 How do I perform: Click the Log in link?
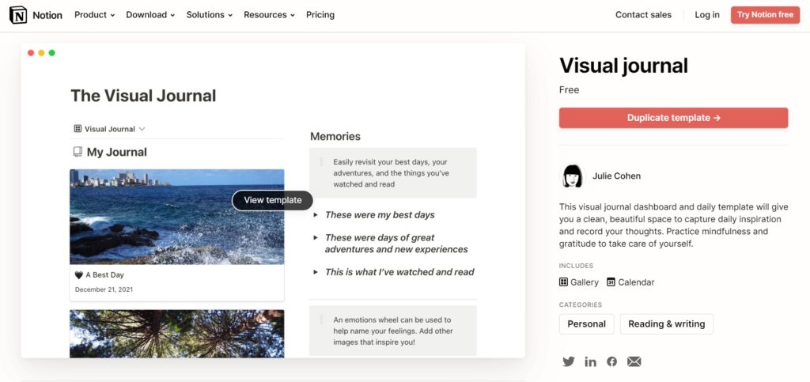[707, 15]
